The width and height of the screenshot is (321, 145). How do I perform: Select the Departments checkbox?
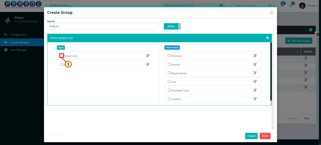[169, 73]
